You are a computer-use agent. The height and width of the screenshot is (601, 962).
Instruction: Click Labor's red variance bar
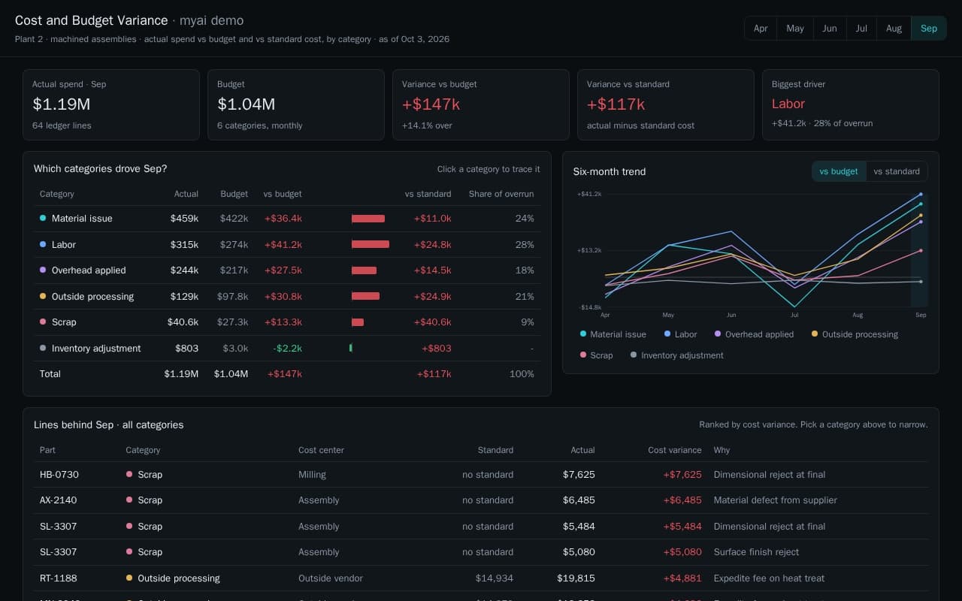371,244
